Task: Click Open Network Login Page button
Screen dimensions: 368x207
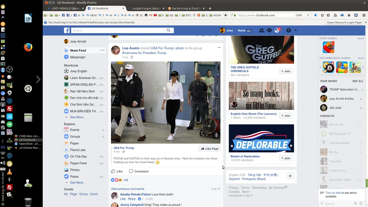Action: (344, 22)
